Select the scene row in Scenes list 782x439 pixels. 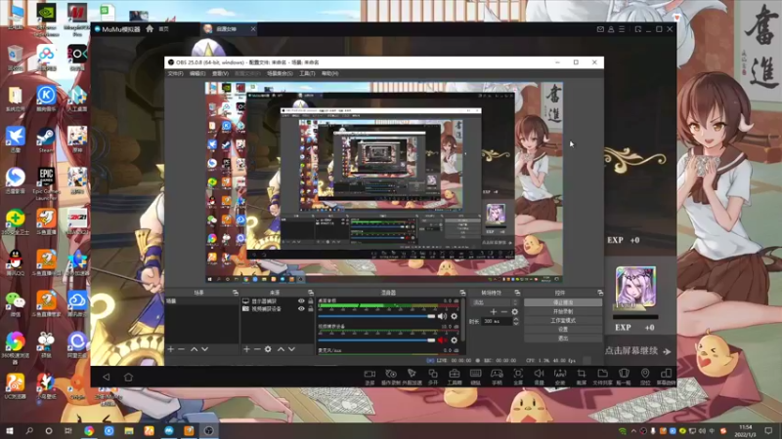pos(201,301)
